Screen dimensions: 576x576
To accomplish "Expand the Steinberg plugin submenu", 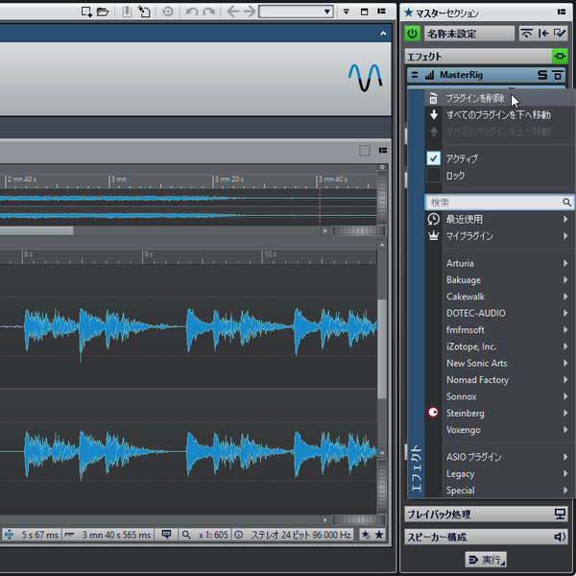I will 500,413.
